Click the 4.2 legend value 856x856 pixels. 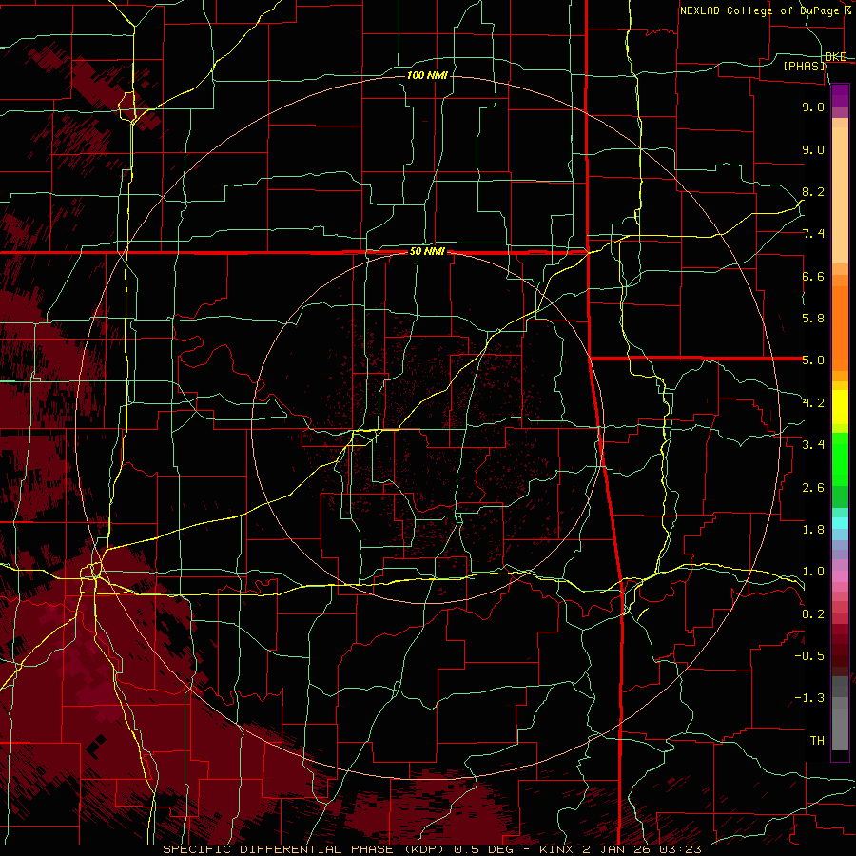pos(813,403)
